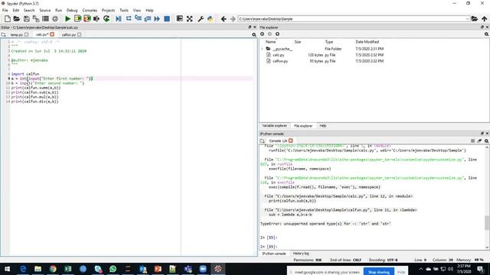Browse tabs icon in IPython console
Screen dimensions: 490x275
pyautogui.click(x=262, y=141)
